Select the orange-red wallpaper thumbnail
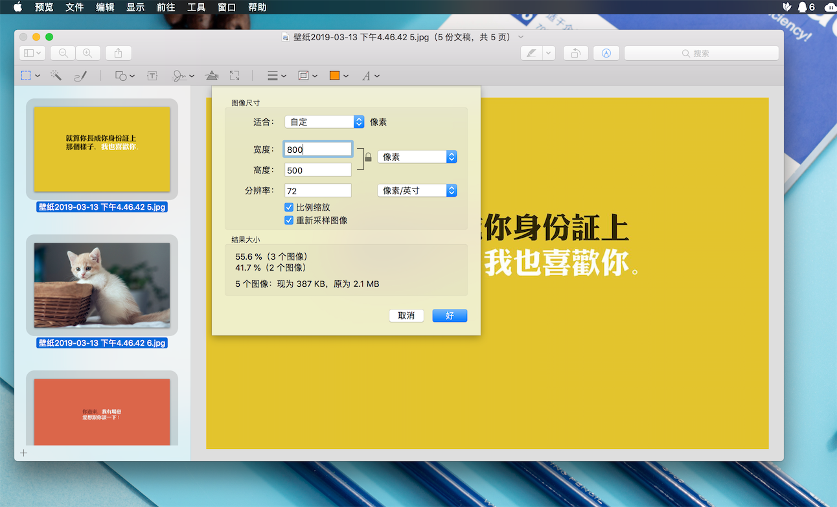The width and height of the screenshot is (837, 507). (102, 412)
